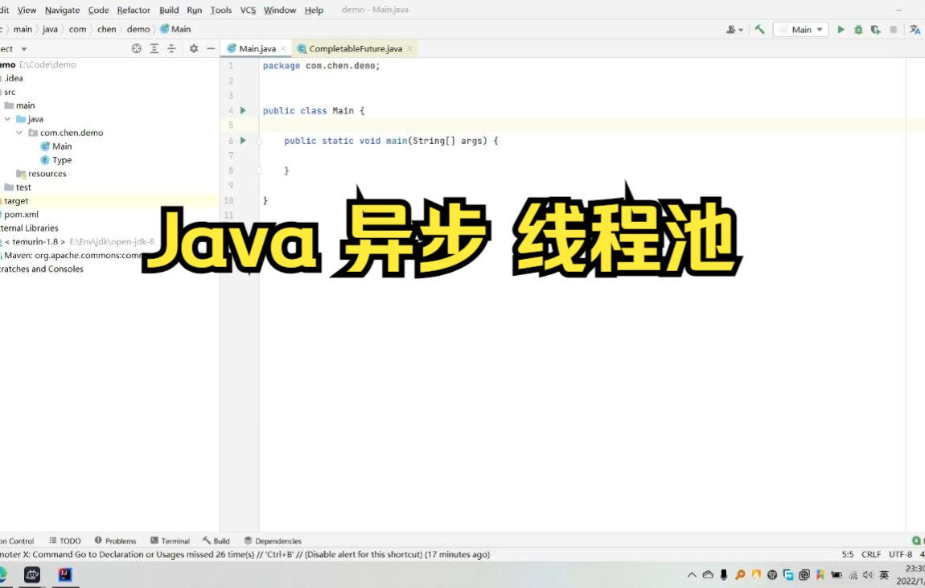
Task: Open Project panel settings gear icon
Action: pos(193,48)
